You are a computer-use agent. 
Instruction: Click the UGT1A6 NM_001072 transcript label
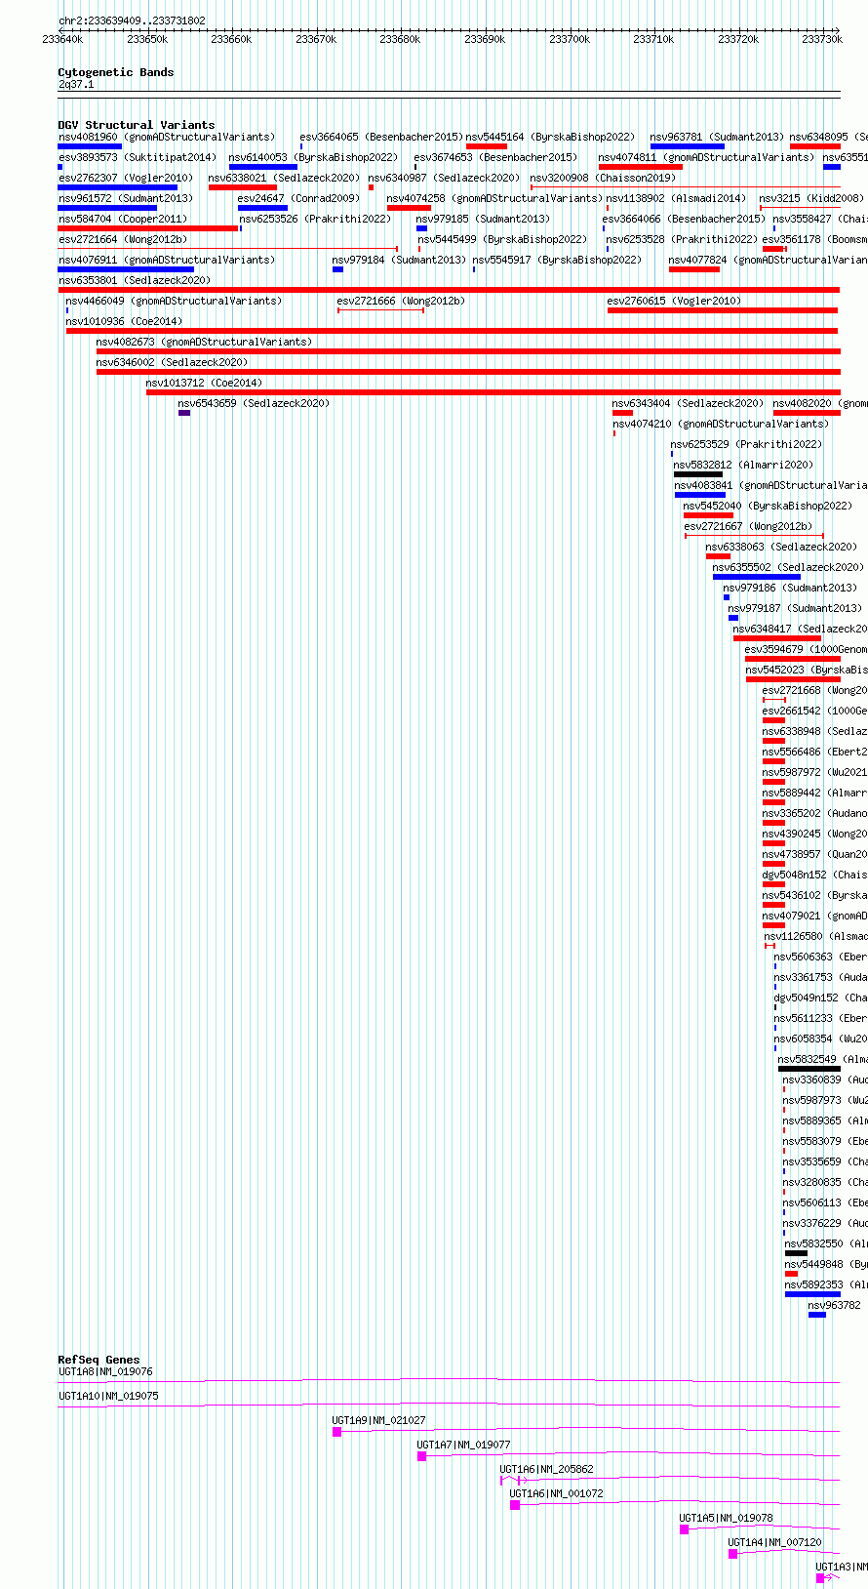[x=557, y=1493]
